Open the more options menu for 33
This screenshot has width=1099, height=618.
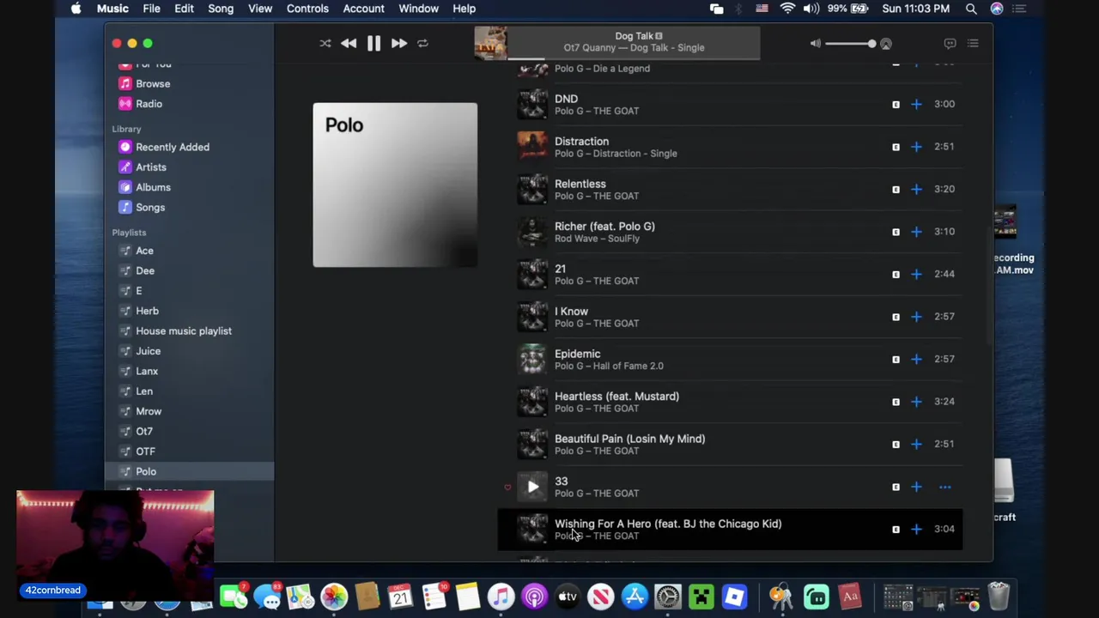[x=944, y=487]
